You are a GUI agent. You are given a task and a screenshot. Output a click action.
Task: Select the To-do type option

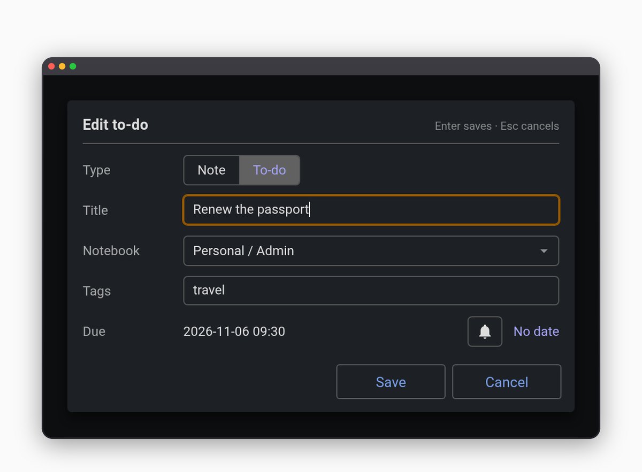(x=270, y=170)
